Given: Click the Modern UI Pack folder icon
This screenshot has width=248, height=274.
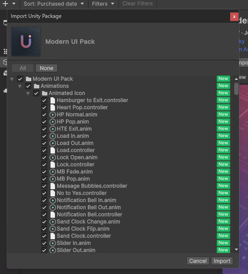Looking at the screenshot, I should click(29, 79).
